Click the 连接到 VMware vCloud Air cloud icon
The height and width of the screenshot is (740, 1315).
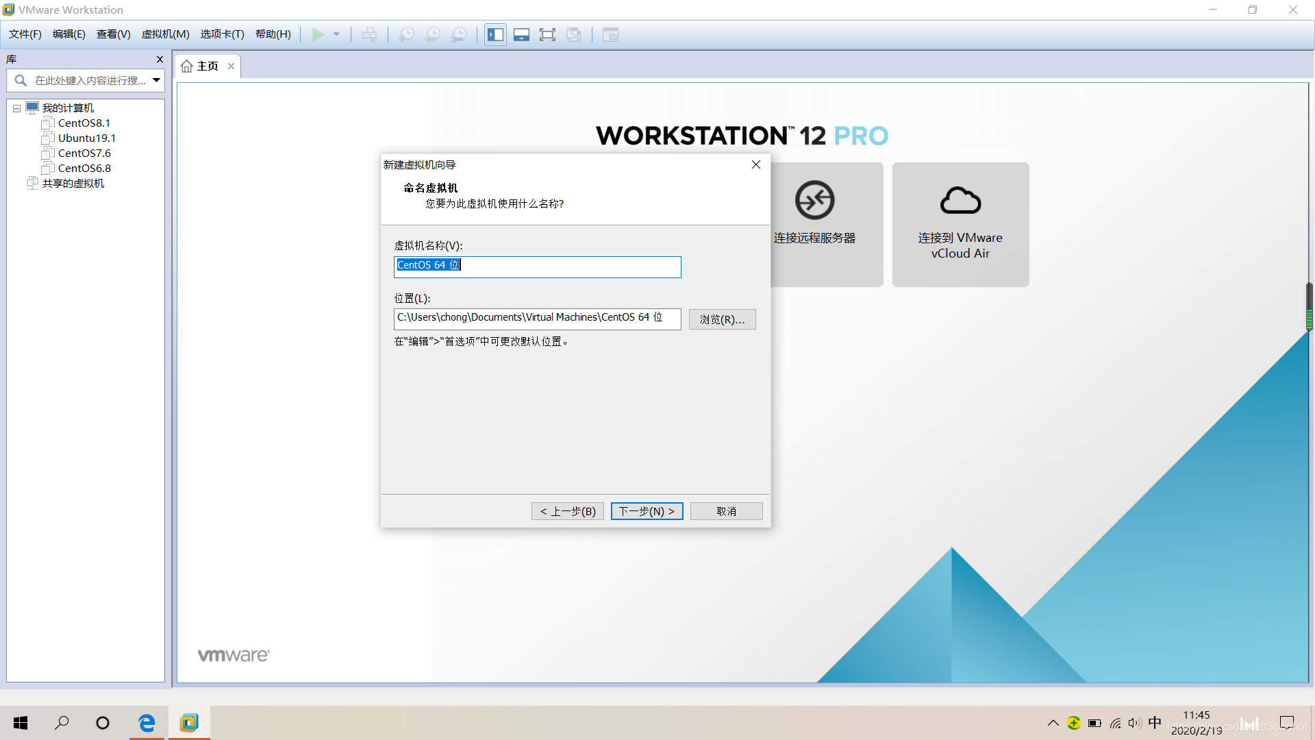tap(960, 201)
